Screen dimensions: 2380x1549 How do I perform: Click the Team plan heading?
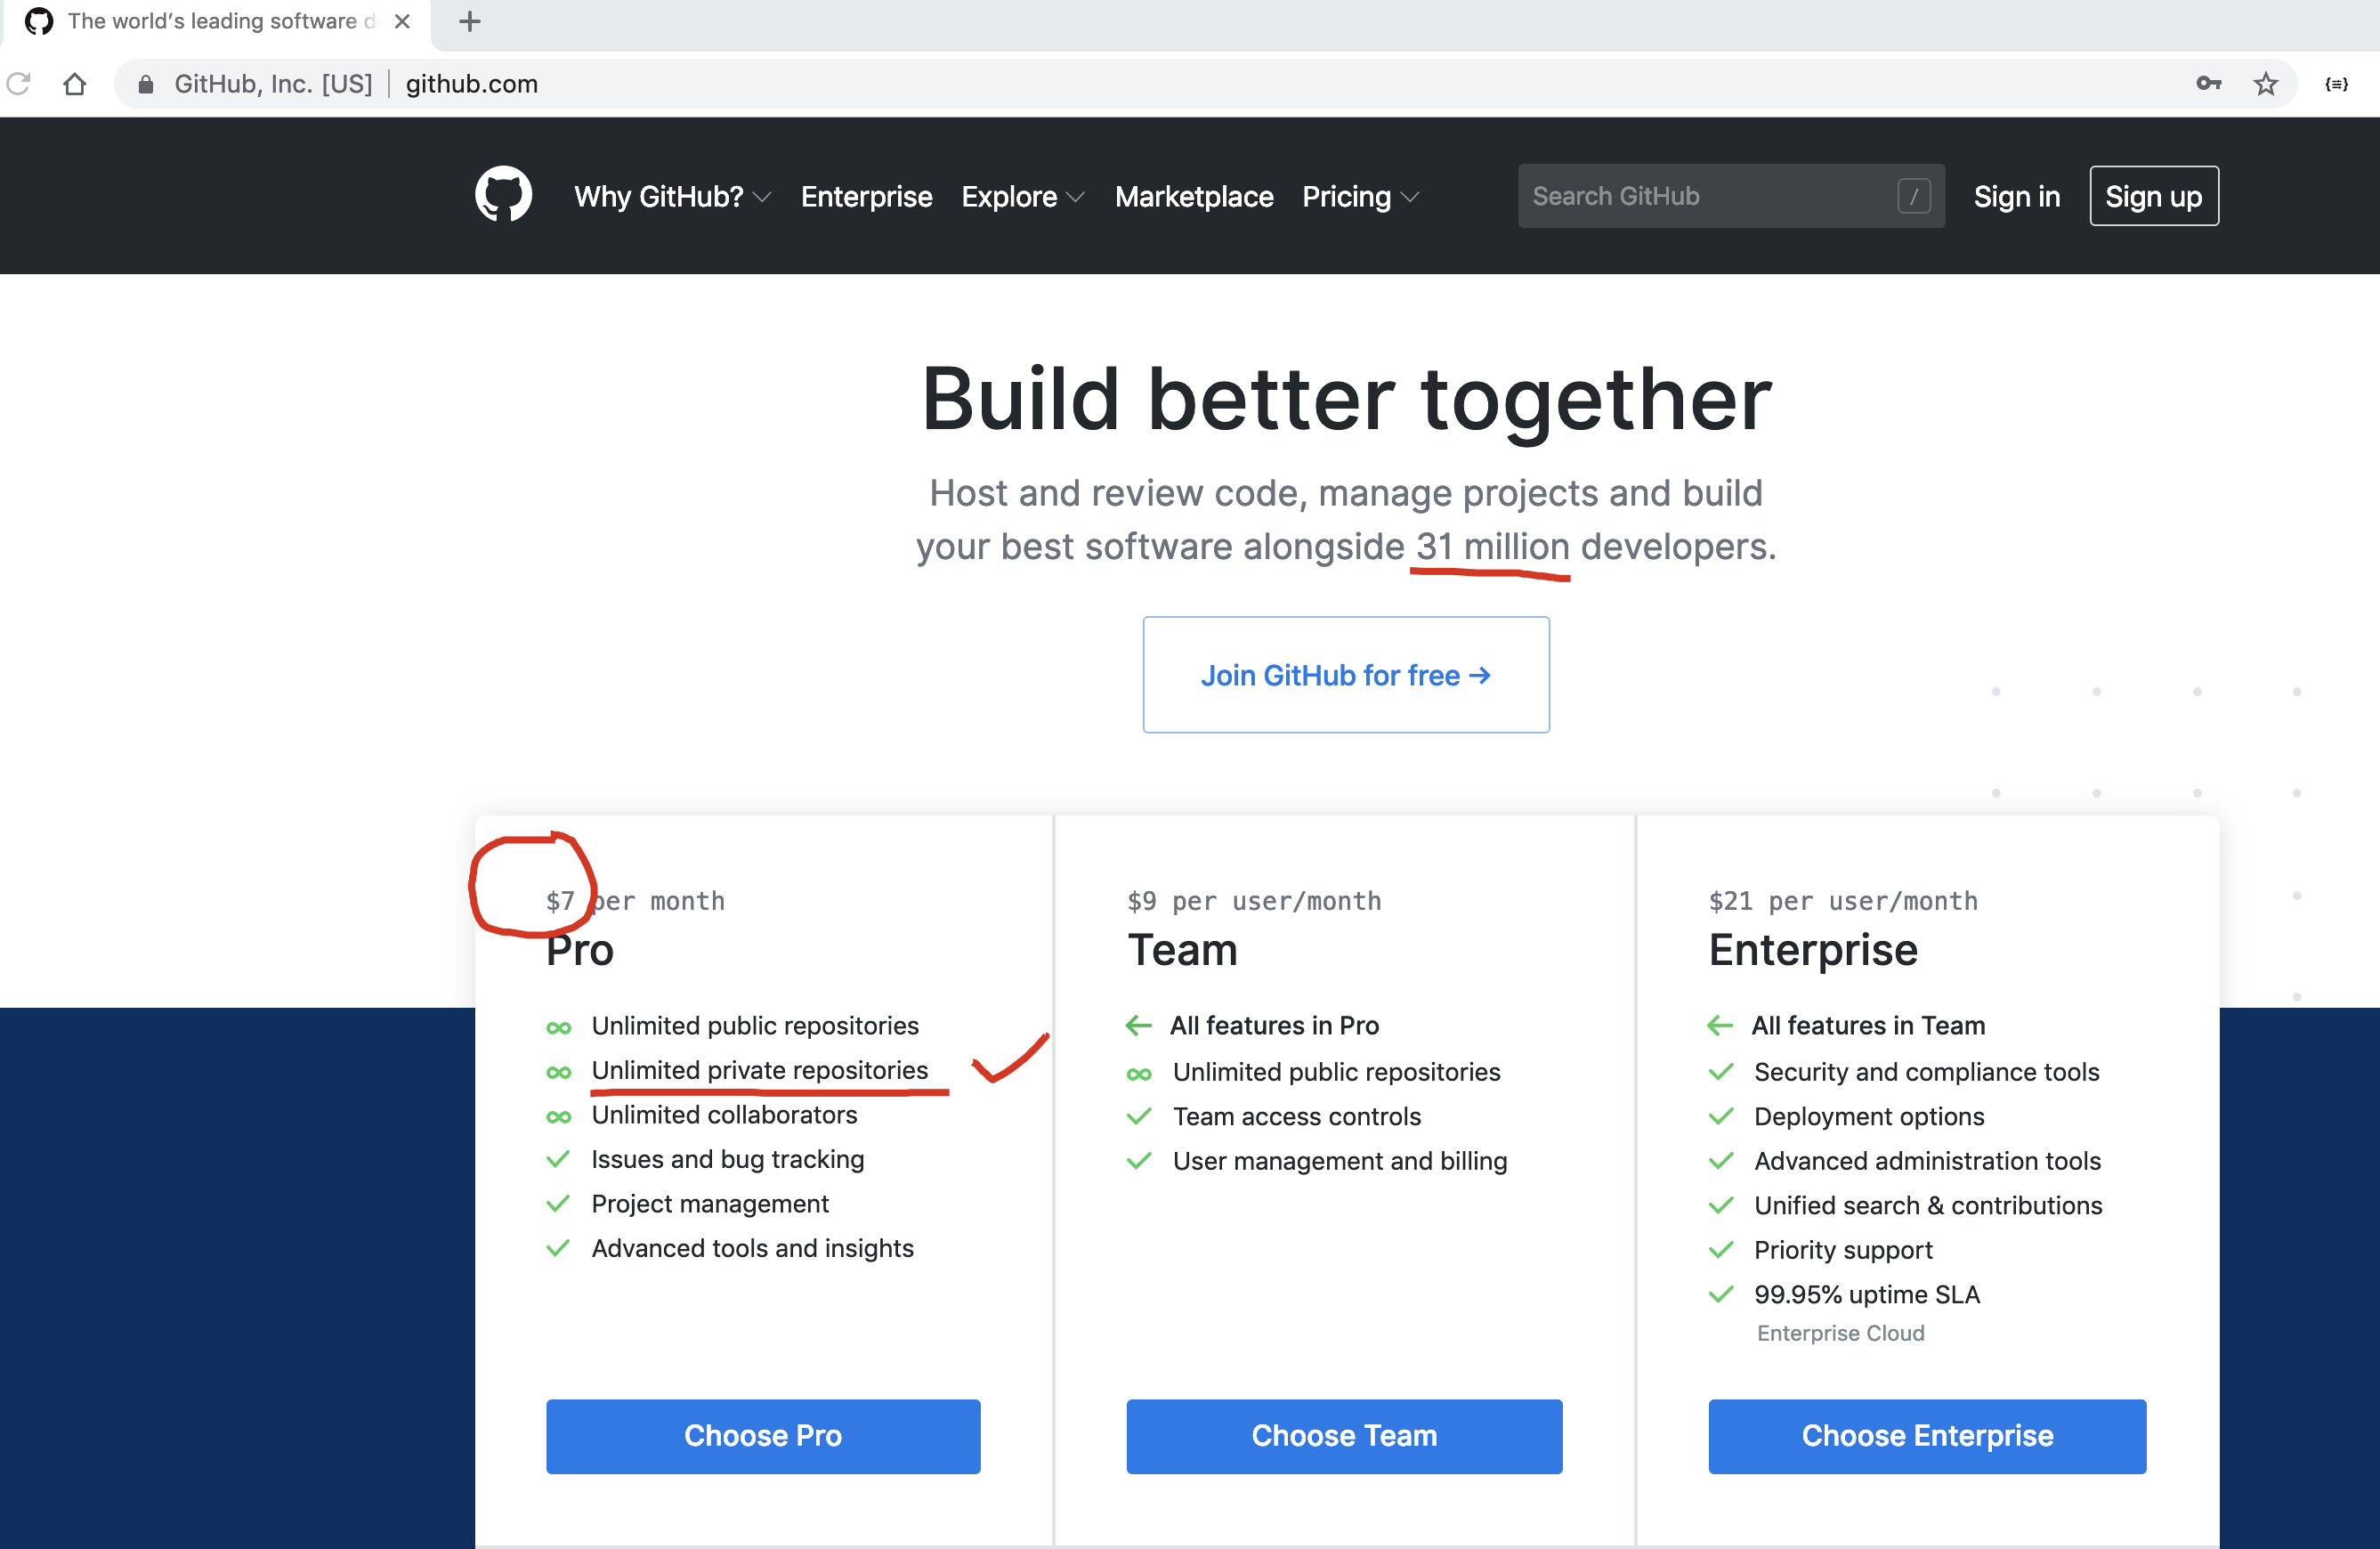coord(1182,950)
